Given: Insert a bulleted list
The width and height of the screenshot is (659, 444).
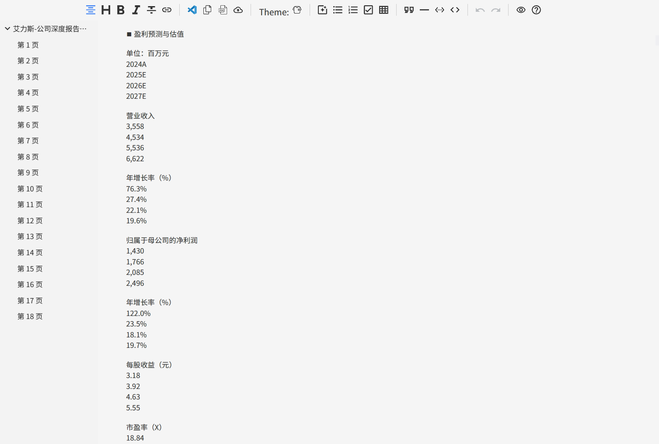Looking at the screenshot, I should click(x=338, y=10).
